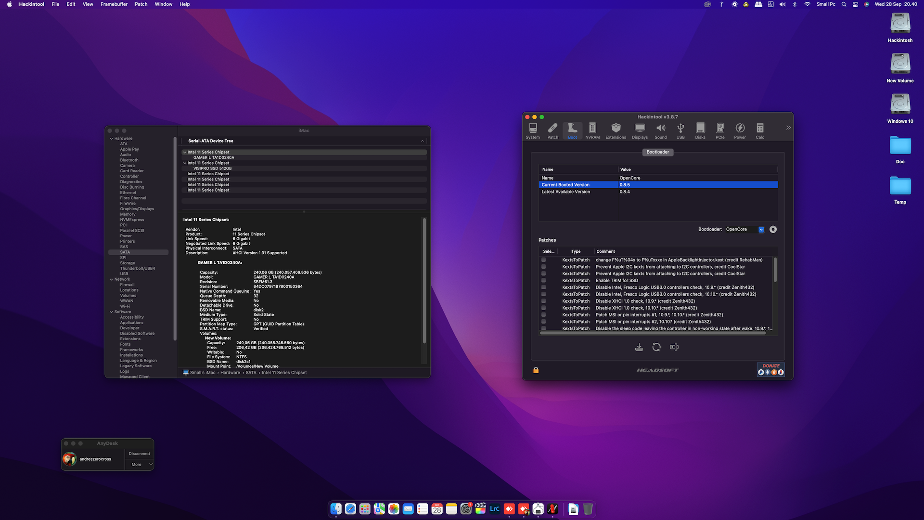Check the Enable TRIM for SSD patch
Image resolution: width=924 pixels, height=520 pixels.
[x=543, y=280]
